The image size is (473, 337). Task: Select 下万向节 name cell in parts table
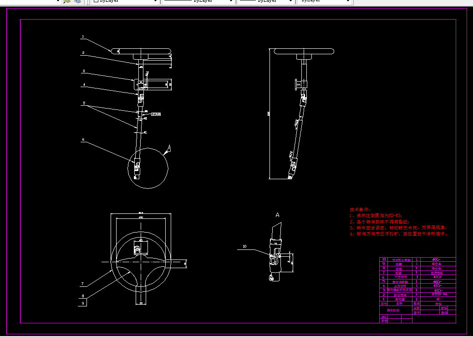click(x=400, y=277)
